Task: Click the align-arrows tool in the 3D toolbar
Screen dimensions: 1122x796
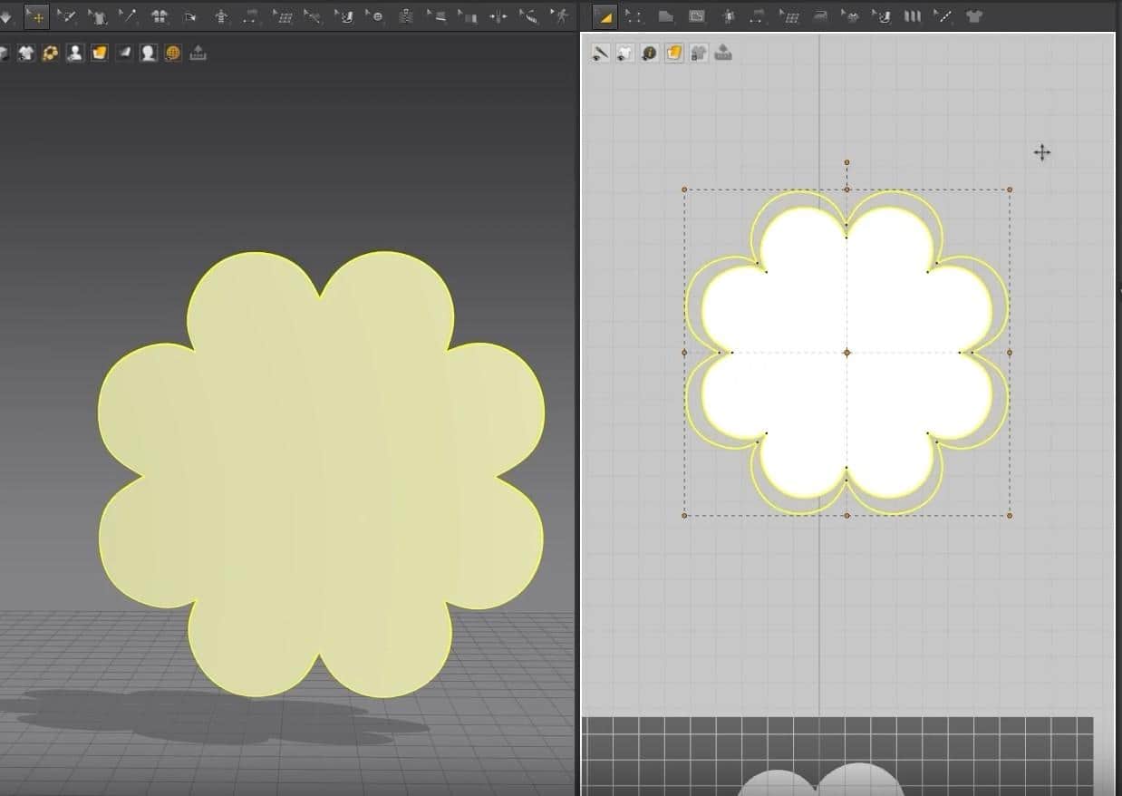Action: tap(498, 16)
